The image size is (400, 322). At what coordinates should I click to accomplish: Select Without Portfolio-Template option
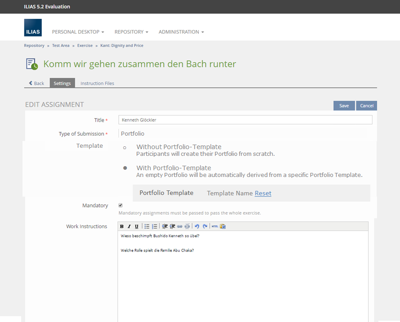(125, 147)
